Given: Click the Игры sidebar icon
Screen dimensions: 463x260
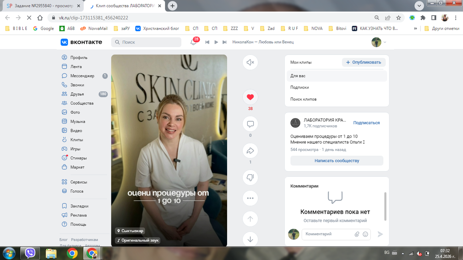Looking at the screenshot, I should click(x=64, y=149).
